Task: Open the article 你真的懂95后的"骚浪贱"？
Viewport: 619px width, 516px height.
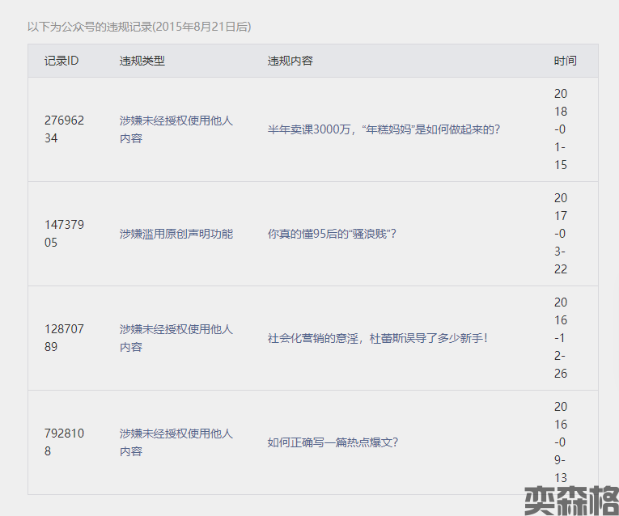Action: point(332,234)
